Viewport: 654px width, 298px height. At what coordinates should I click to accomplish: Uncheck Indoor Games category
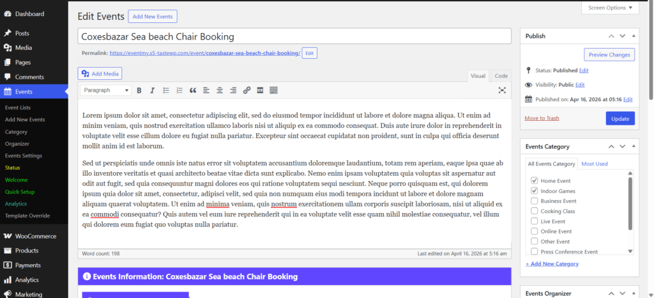click(x=534, y=191)
